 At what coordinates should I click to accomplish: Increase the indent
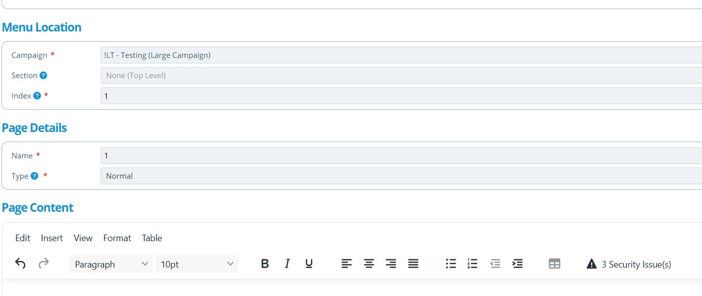[517, 264]
